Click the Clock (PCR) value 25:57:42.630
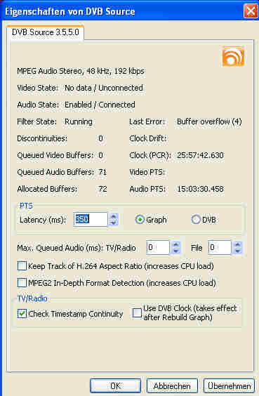259x396 pixels. click(x=200, y=155)
